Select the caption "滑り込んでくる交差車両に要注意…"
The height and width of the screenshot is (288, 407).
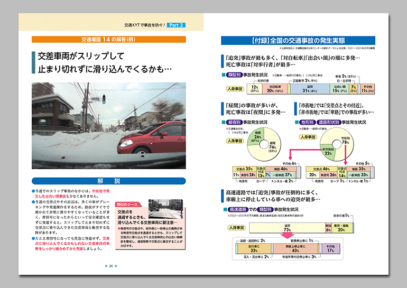coord(147,222)
